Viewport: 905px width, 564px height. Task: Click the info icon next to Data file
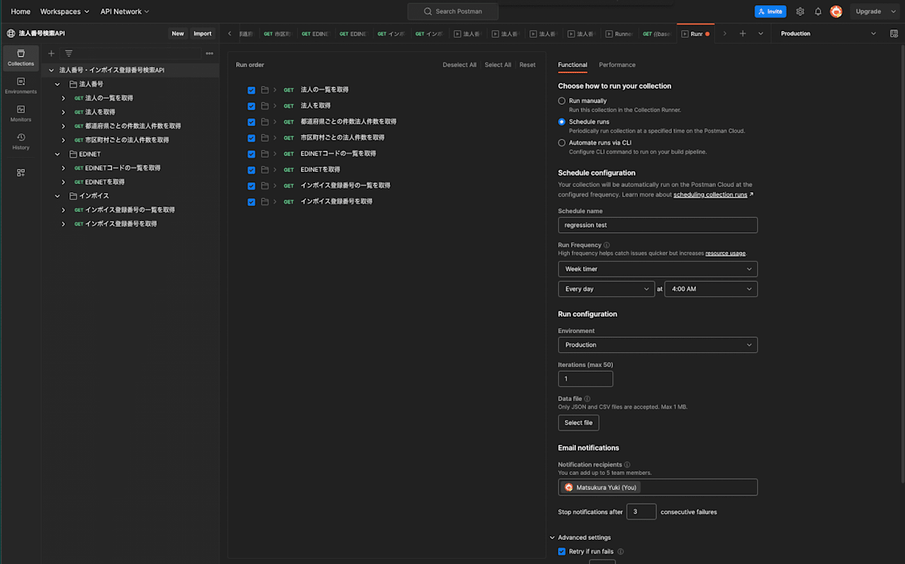pyautogui.click(x=587, y=398)
